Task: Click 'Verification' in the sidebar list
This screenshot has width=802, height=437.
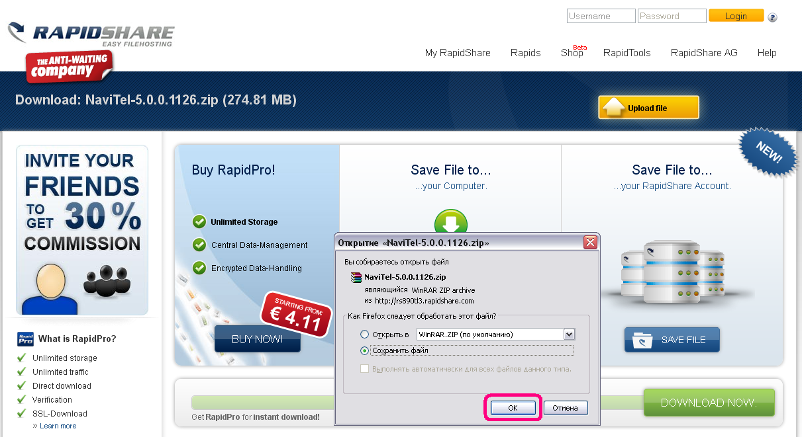Action: 52,400
